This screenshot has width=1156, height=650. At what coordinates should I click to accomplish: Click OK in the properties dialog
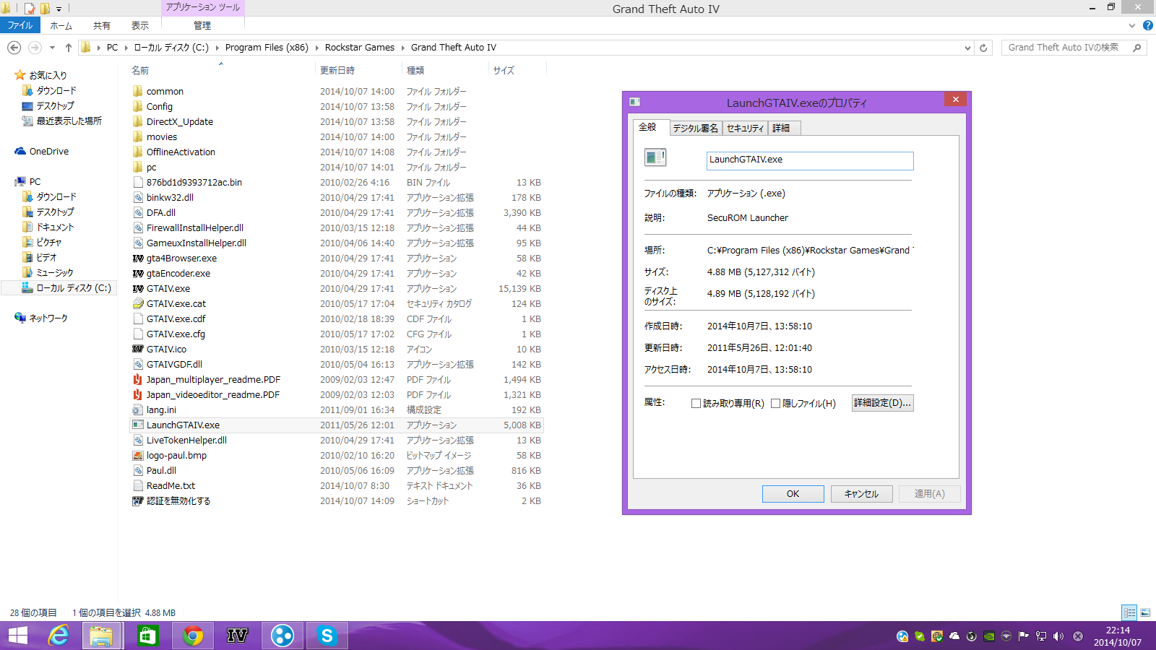[793, 494]
